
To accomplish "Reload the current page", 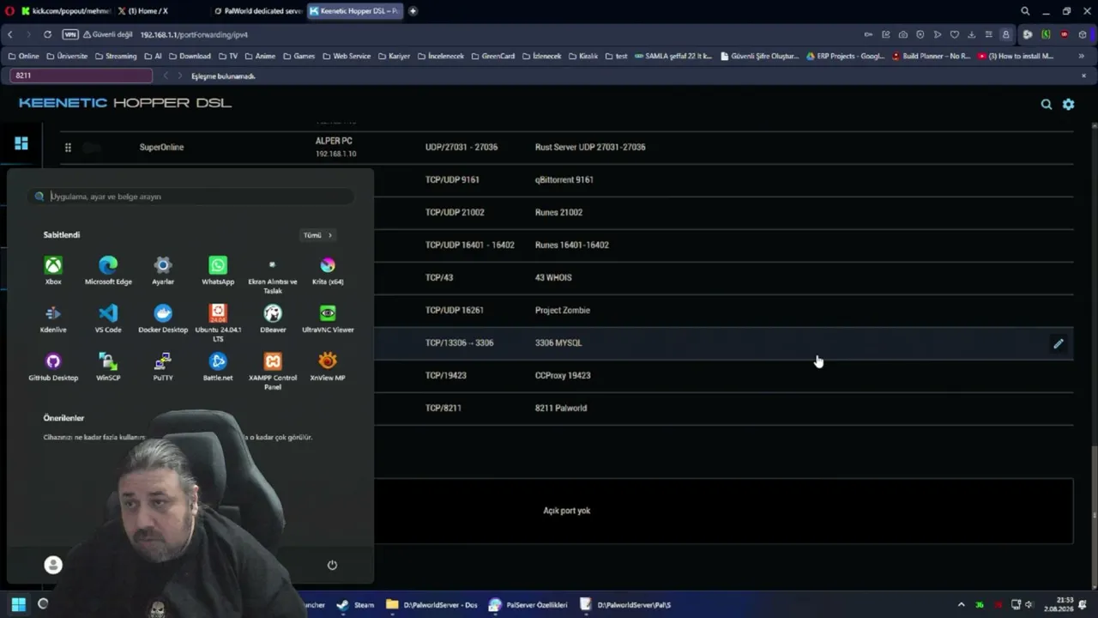I will (47, 34).
